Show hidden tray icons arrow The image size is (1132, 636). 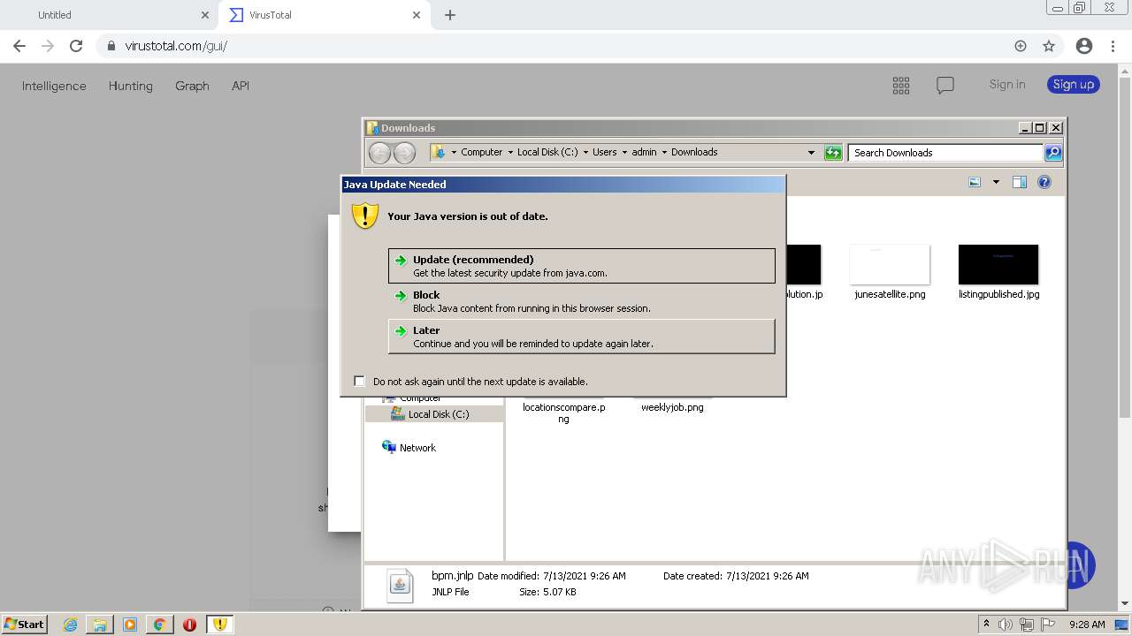tap(987, 625)
